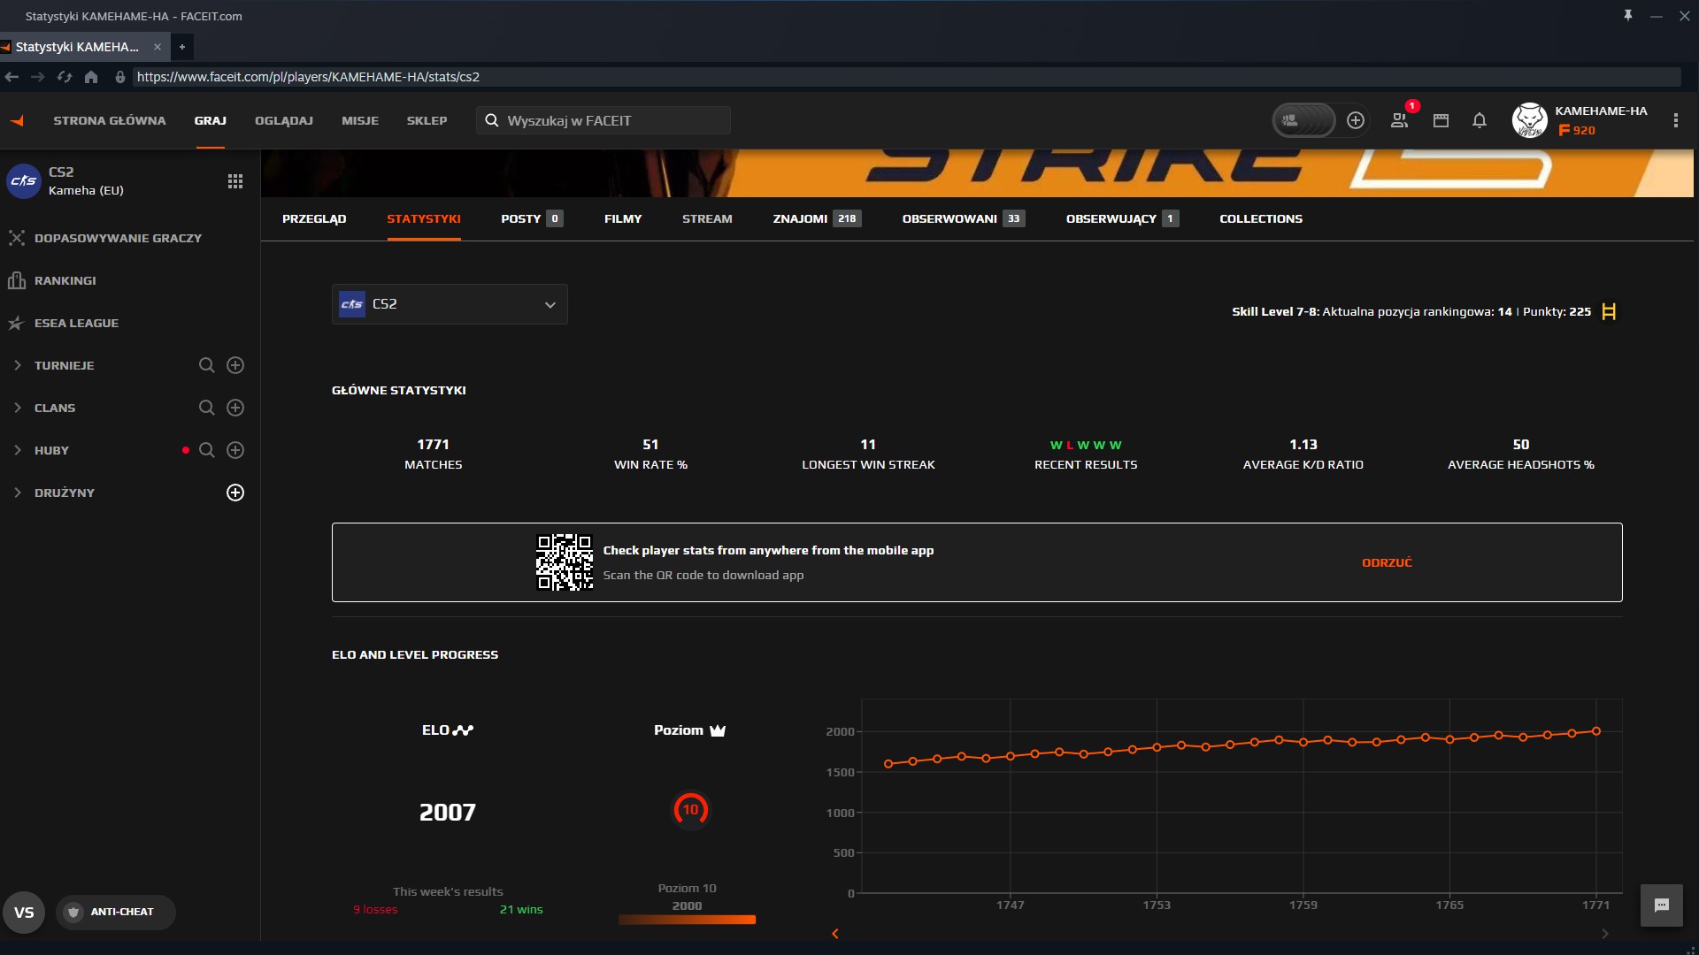This screenshot has width=1699, height=955.
Task: Click the Wyszukaj w FACEIT search field
Action: [611, 120]
